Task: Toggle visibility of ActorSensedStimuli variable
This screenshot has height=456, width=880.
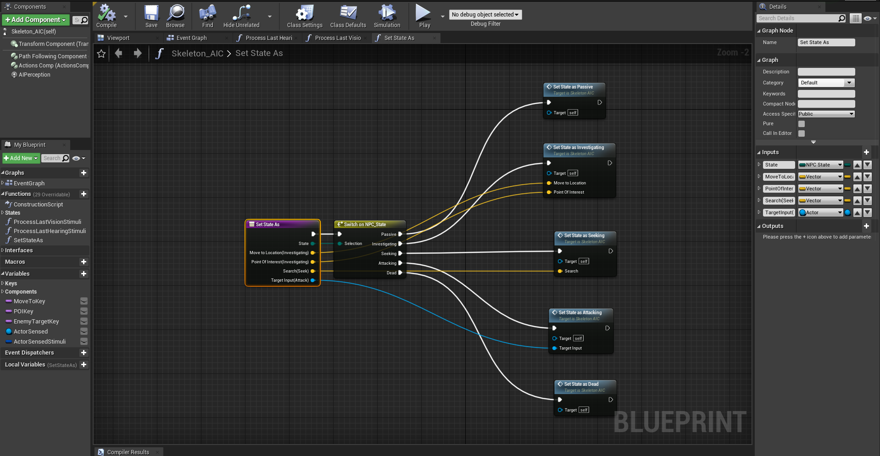Action: tap(84, 342)
